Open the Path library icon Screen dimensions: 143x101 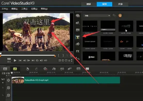click(78, 58)
